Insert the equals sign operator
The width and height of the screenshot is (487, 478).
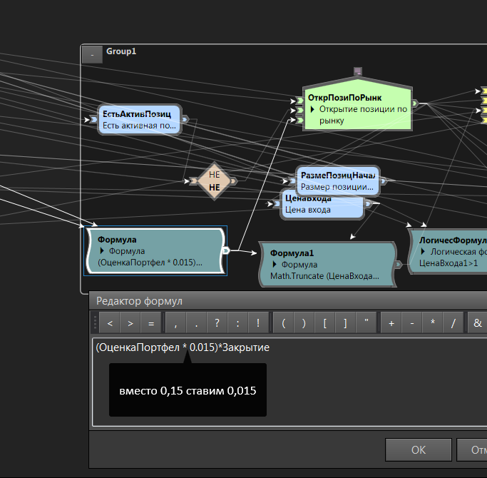pyautogui.click(x=151, y=323)
